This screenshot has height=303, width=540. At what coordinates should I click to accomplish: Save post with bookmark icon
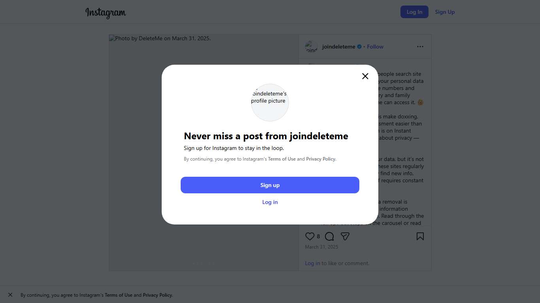coord(420,236)
